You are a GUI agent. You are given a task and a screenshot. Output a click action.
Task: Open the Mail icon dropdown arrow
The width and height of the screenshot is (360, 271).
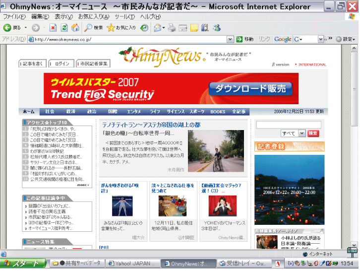[164, 28]
